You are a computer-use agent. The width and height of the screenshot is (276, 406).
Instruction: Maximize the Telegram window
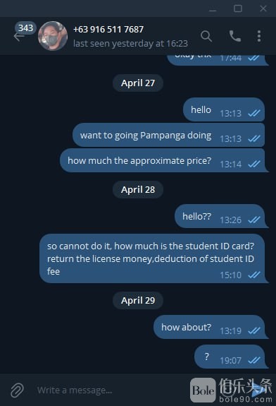point(238,8)
